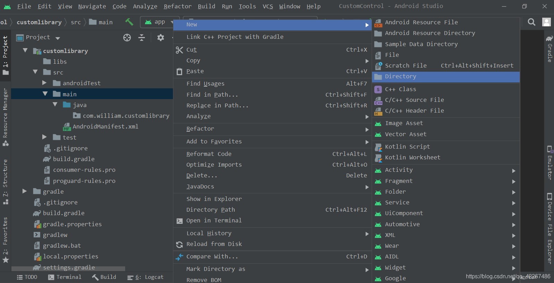Open the File menu
554x283 pixels.
tap(24, 6)
